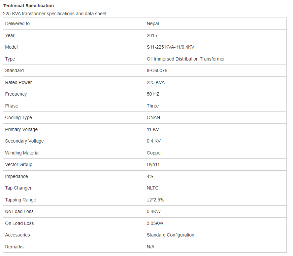Click the Rated Power label

tap(18, 82)
